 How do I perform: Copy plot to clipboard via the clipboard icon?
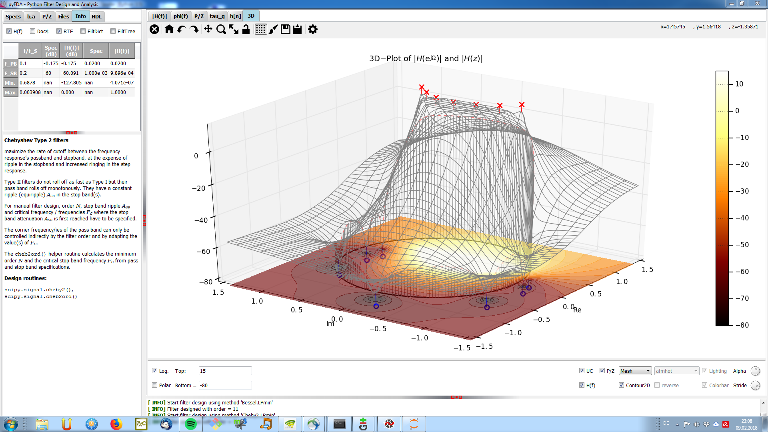pos(297,29)
